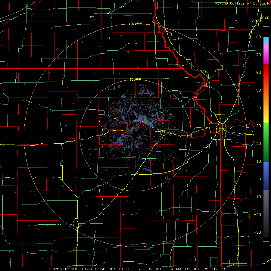Click the 20 value on the dBZ scale
Viewport: 271px width, 271px height.
[x=259, y=144]
